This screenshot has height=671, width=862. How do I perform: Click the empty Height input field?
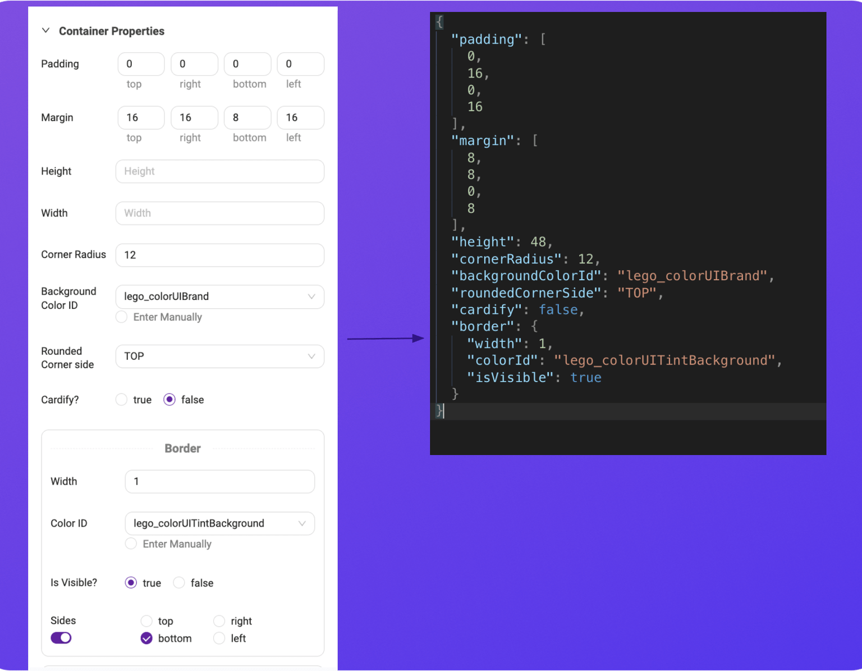click(x=219, y=171)
